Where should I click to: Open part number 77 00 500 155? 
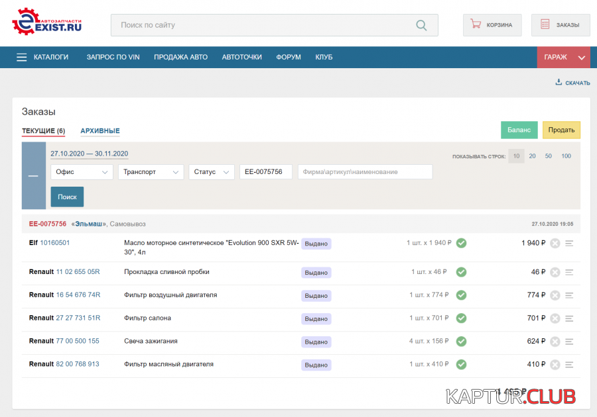[x=78, y=342]
